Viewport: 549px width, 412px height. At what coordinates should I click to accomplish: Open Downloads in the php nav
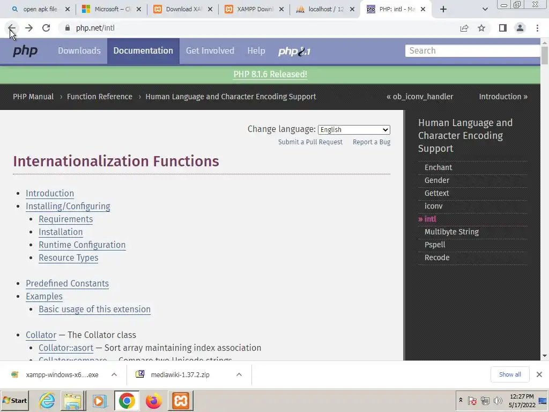pos(79,51)
